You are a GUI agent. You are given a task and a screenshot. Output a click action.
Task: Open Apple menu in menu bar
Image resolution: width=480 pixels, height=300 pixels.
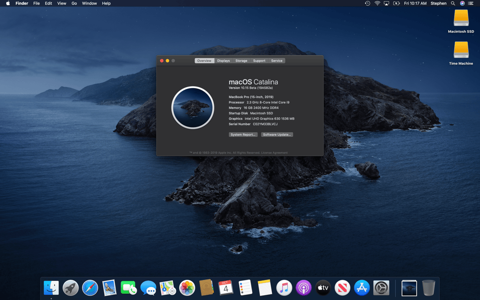tap(8, 3)
